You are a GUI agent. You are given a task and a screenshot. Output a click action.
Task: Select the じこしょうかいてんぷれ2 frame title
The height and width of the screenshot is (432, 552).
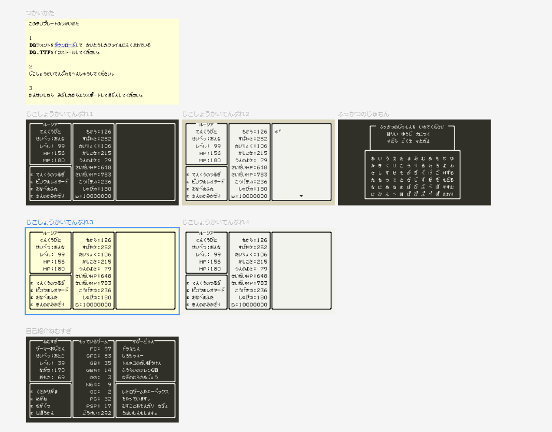[216, 114]
